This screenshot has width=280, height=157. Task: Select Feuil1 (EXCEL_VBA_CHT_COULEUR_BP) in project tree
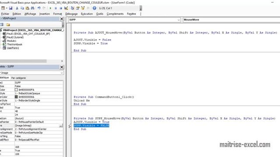click(28, 34)
